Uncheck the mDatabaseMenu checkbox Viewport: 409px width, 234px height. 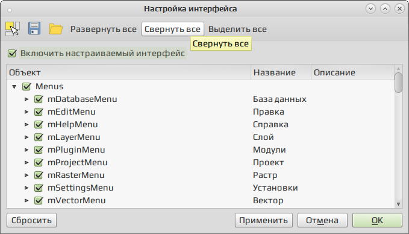[x=39, y=100]
